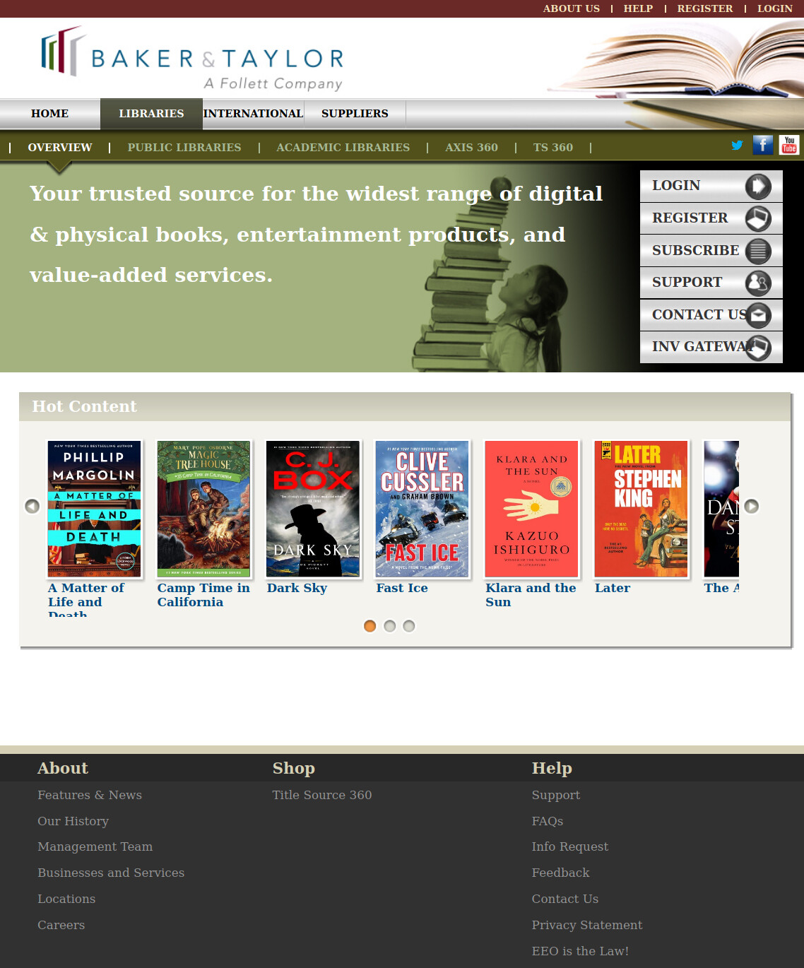Open Title Source 360 footer link
This screenshot has width=804, height=968.
coord(322,795)
